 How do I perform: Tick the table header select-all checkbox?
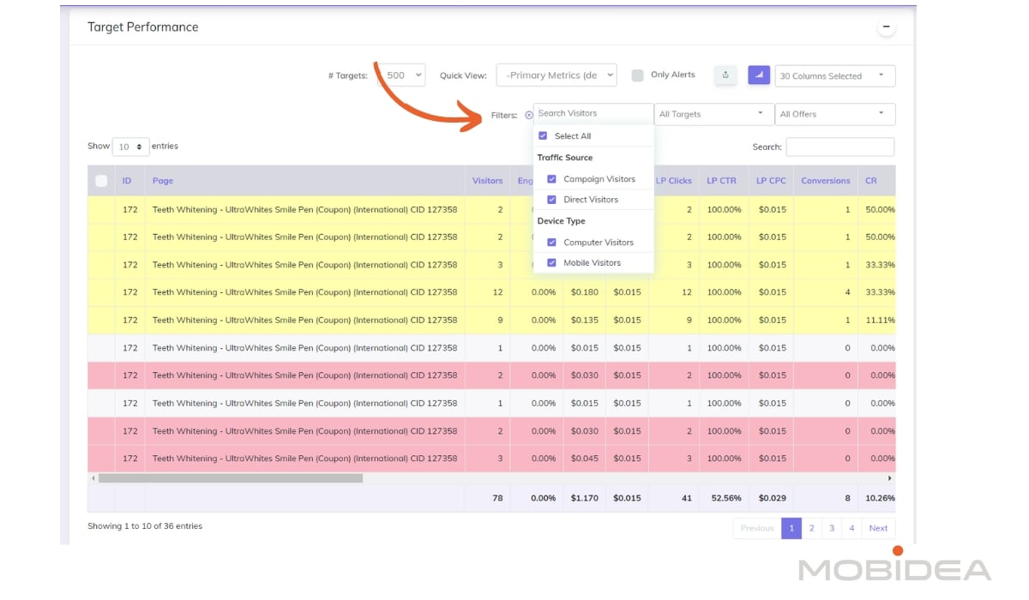101,181
